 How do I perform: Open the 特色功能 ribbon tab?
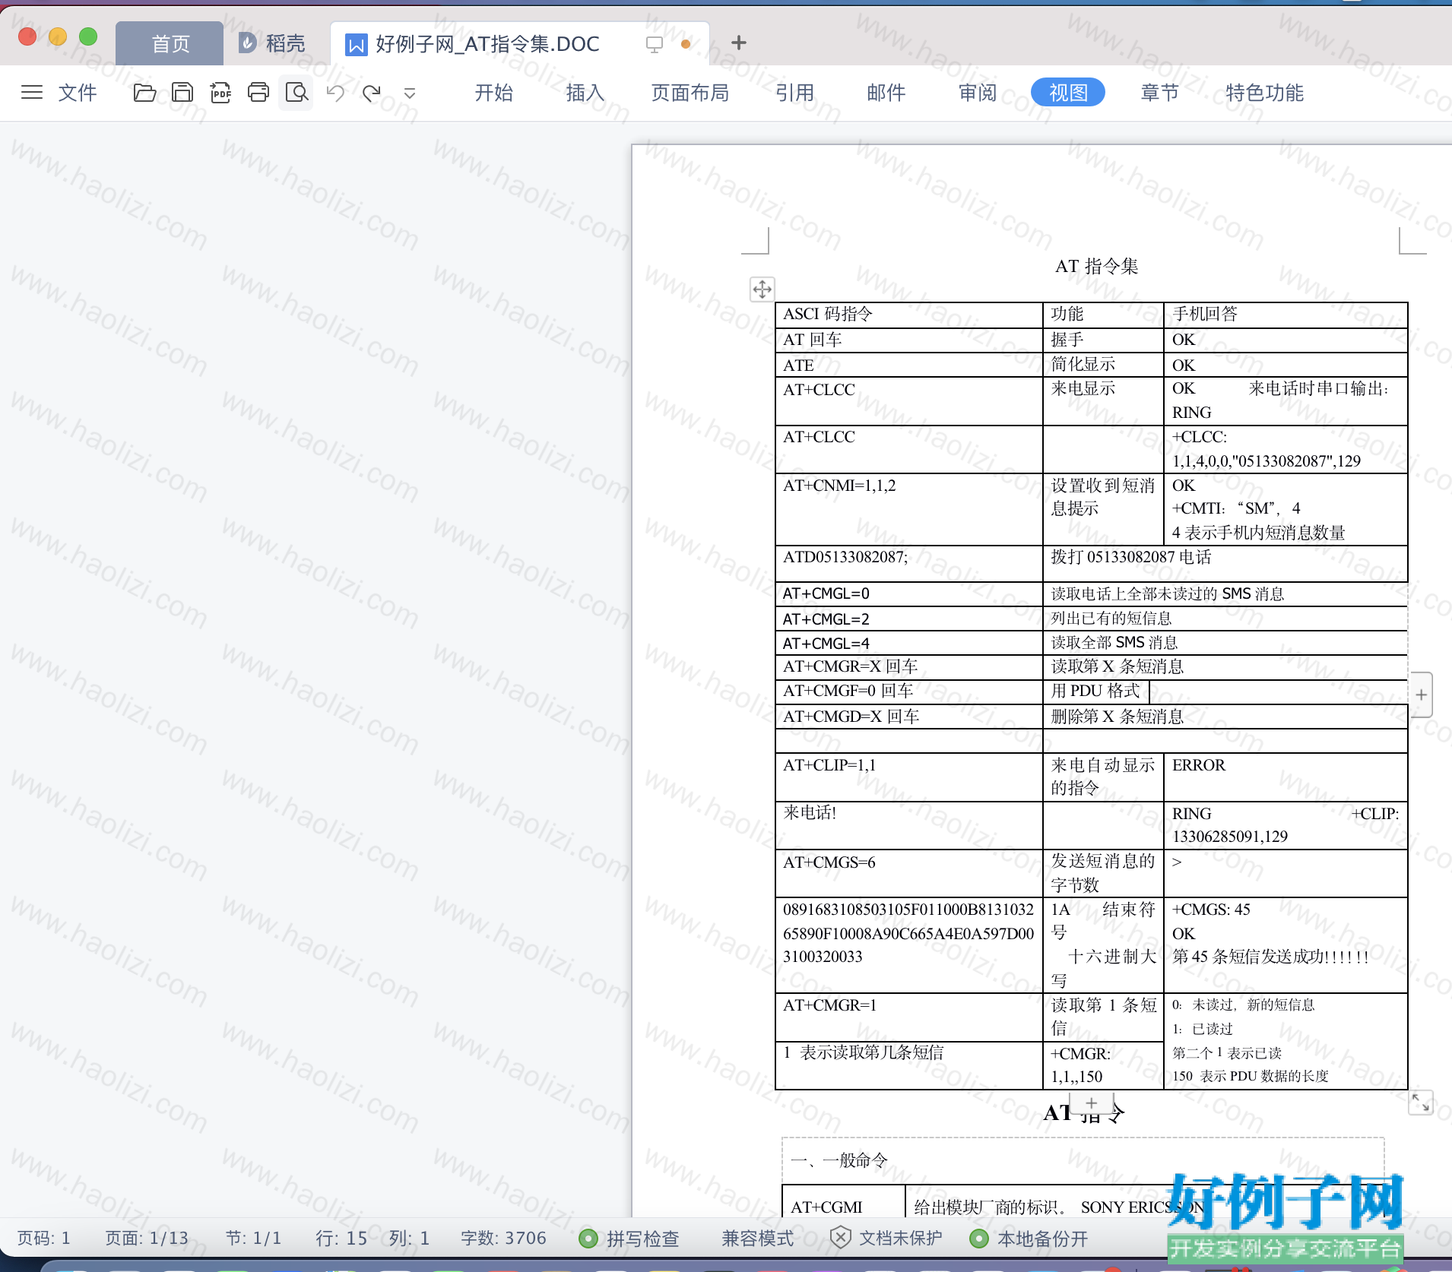[1264, 93]
